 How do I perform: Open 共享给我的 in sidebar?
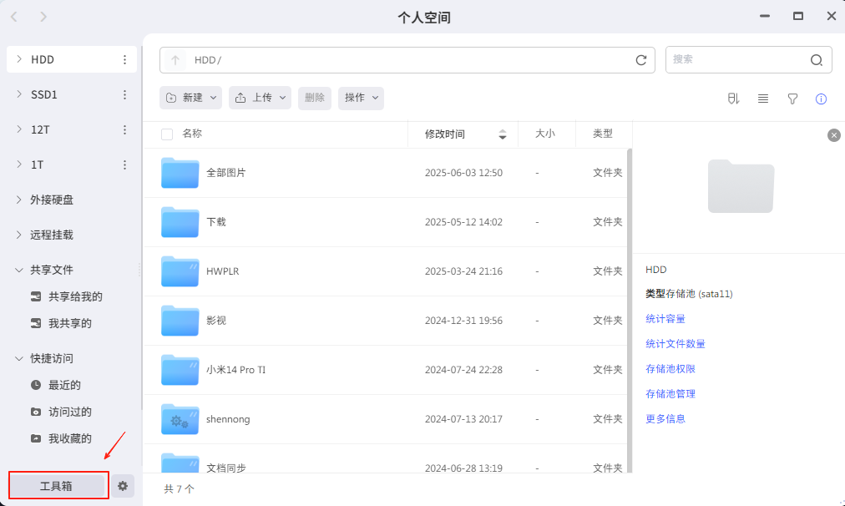tap(75, 296)
